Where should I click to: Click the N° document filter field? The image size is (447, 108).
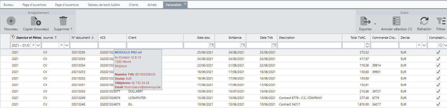84,45
